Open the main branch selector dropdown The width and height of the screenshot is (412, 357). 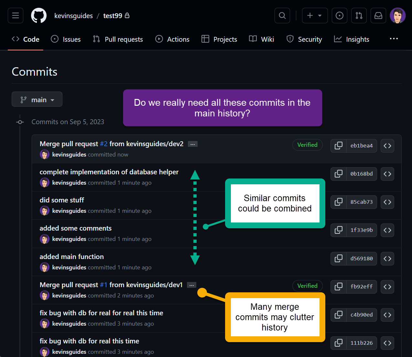37,99
